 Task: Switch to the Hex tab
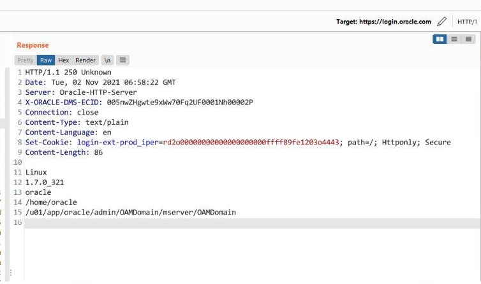tap(64, 60)
